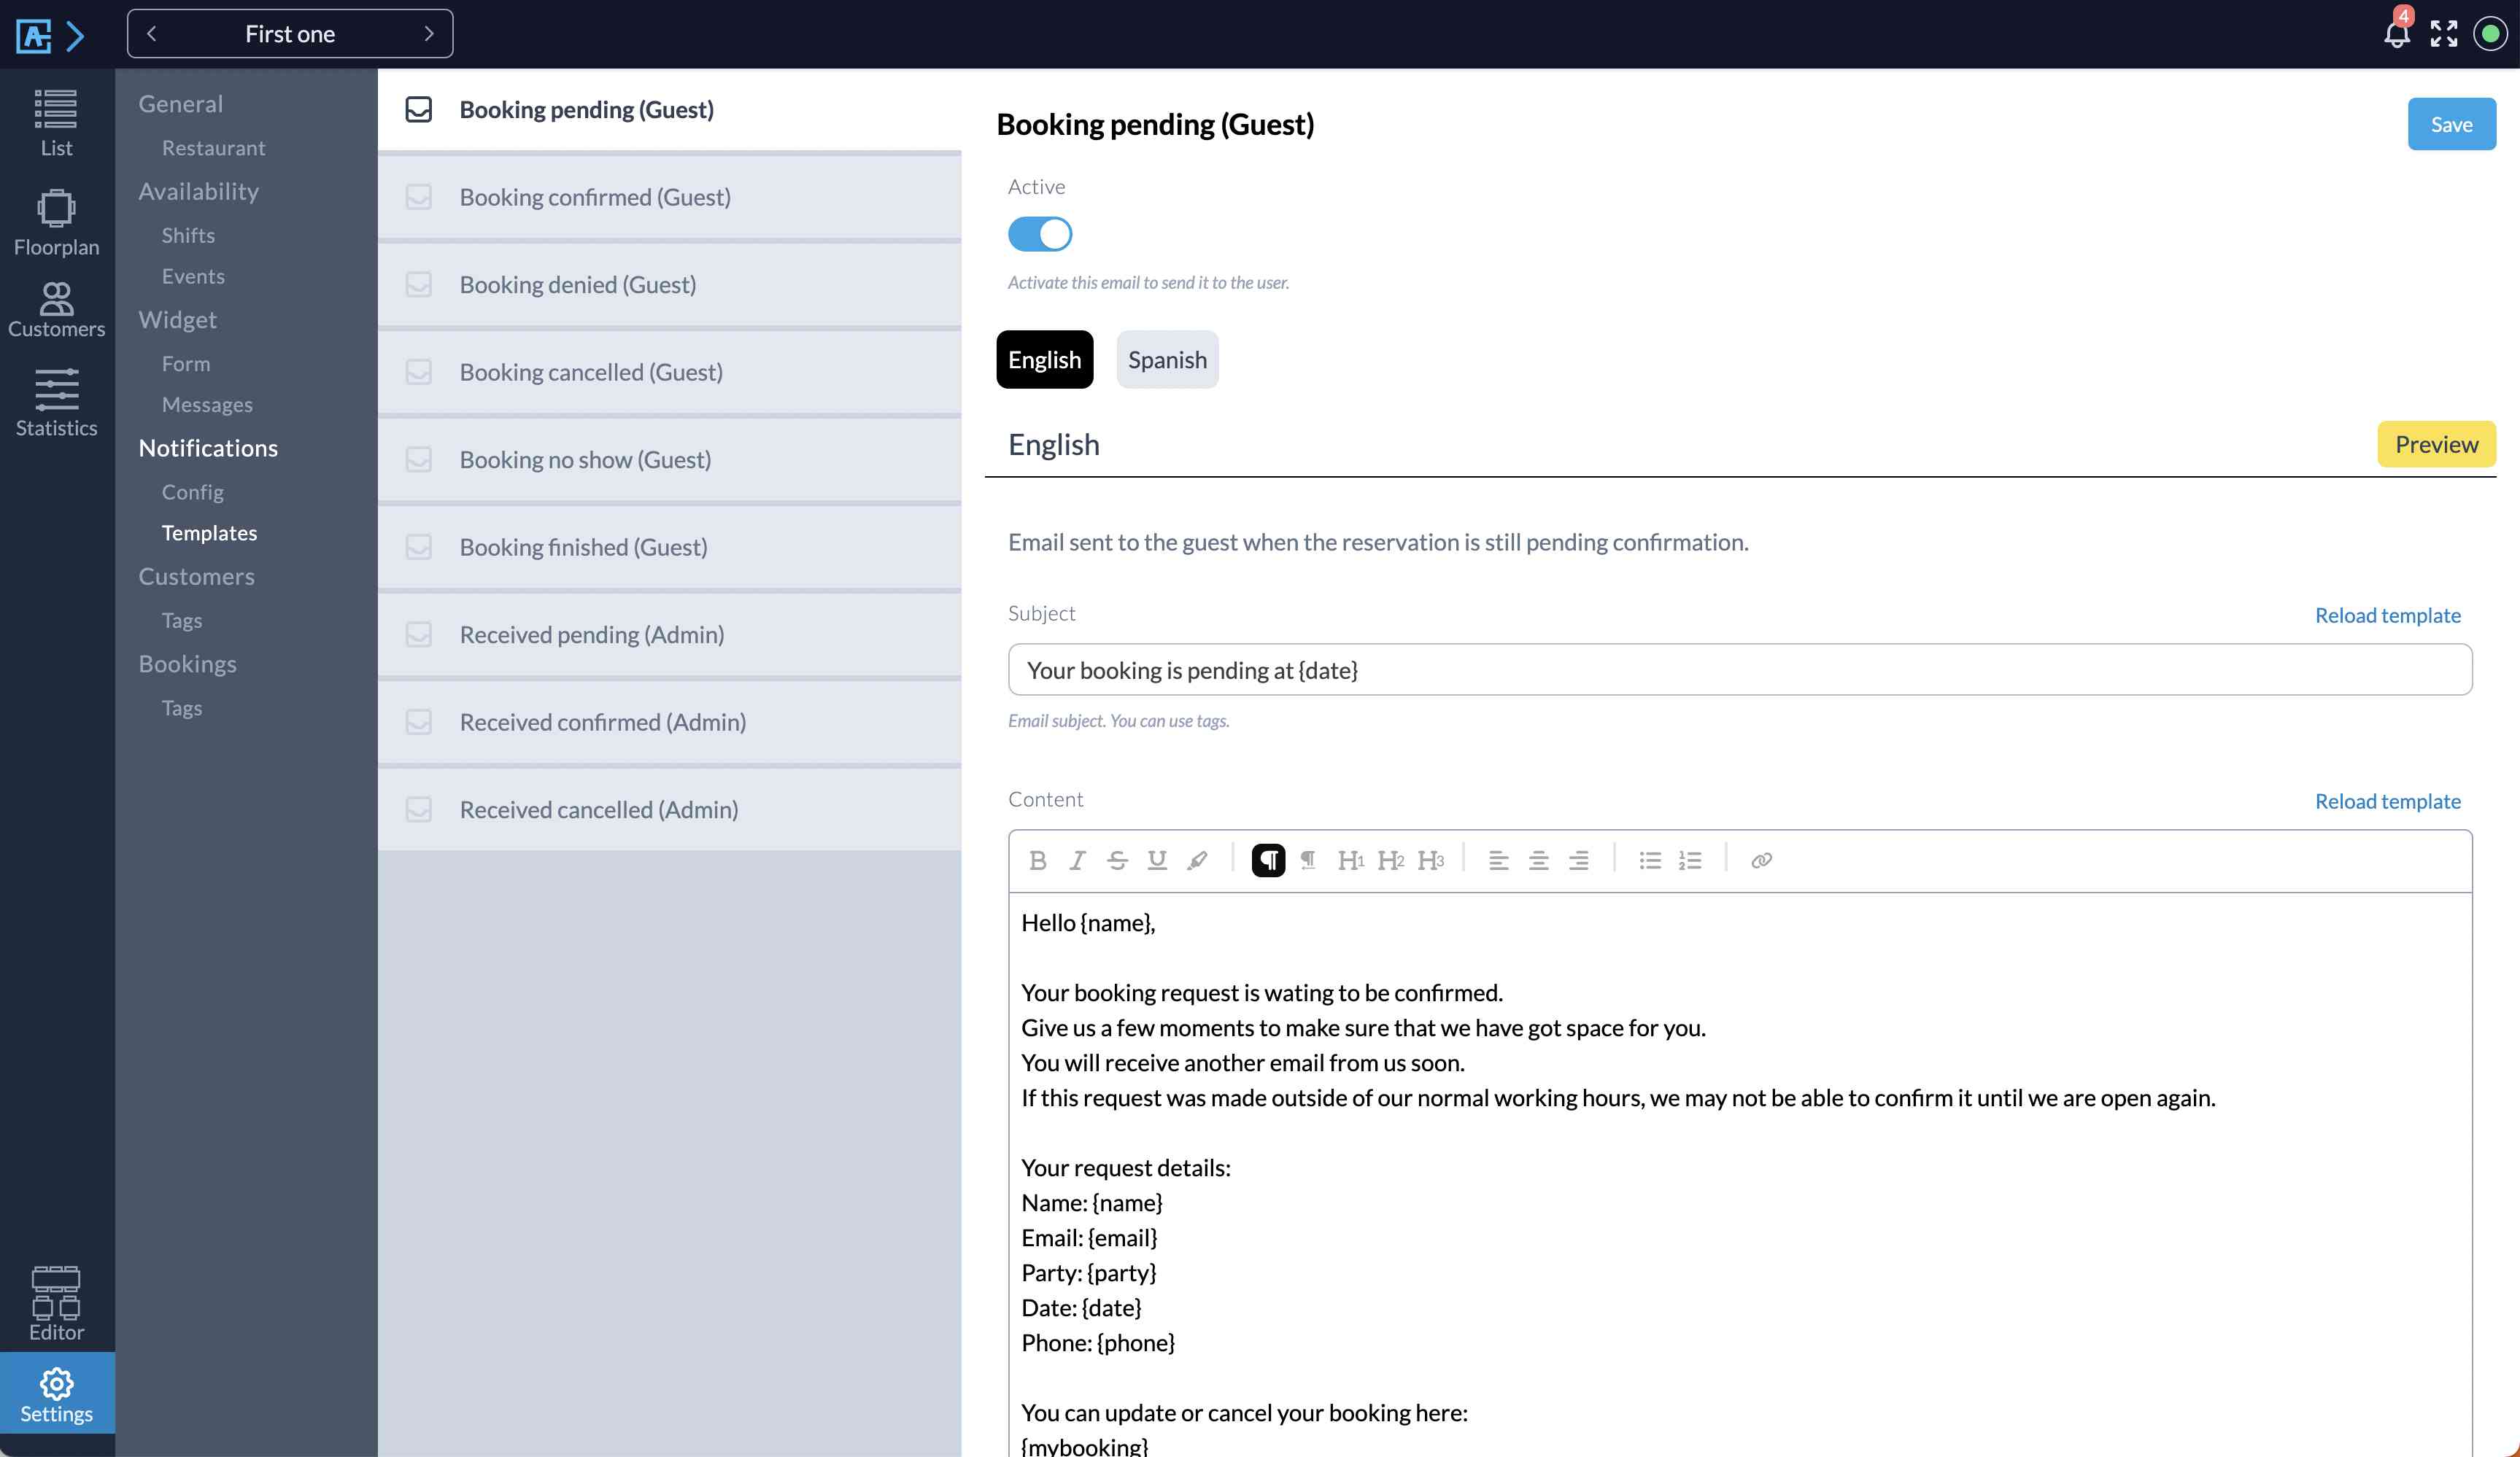The height and width of the screenshot is (1457, 2520).
Task: Click the green status indicator
Action: 2490,33
